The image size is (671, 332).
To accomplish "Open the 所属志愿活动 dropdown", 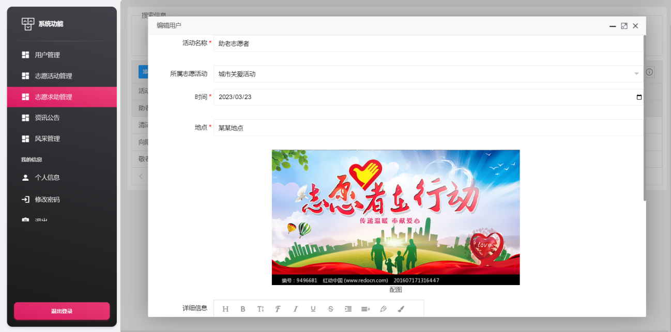I will [x=428, y=74].
